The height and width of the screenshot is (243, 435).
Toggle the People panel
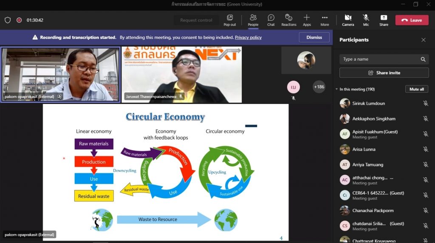(253, 20)
